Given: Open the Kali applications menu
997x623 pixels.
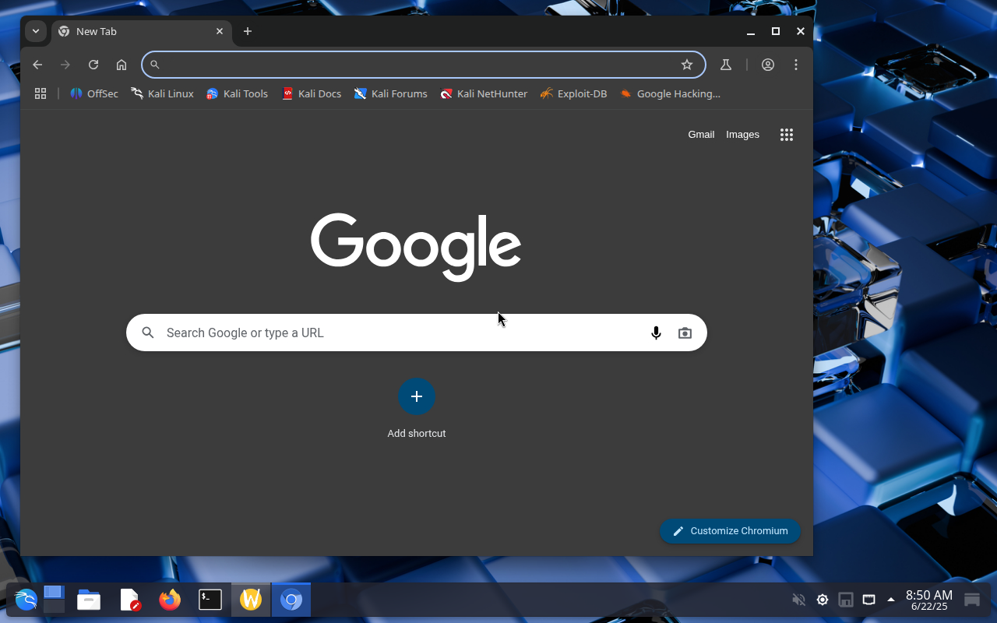Looking at the screenshot, I should 26,600.
